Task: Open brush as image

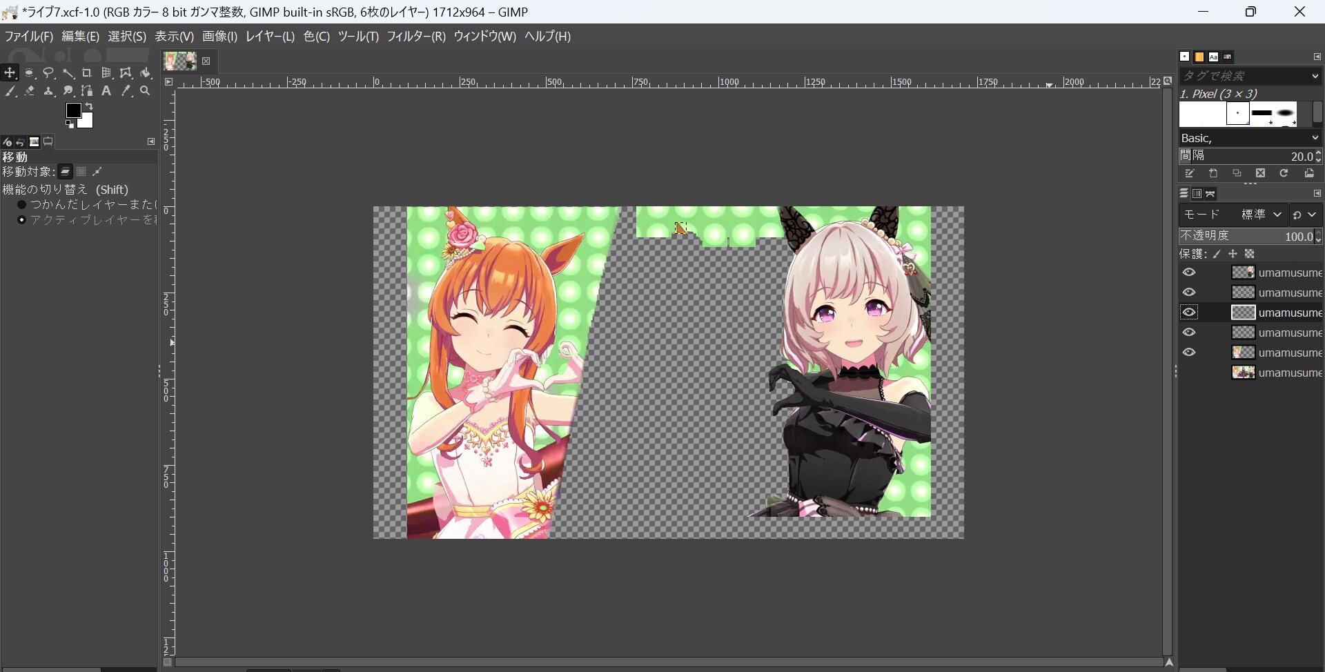Action: 1308,174
